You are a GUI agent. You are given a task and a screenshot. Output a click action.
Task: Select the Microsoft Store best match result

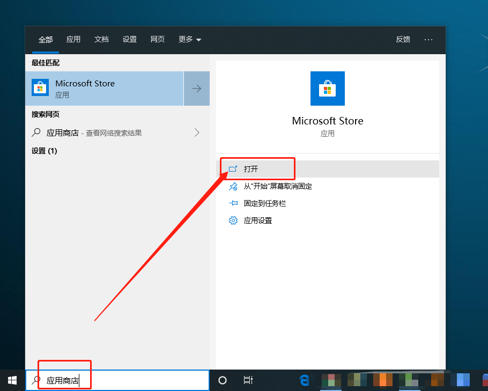click(x=105, y=88)
